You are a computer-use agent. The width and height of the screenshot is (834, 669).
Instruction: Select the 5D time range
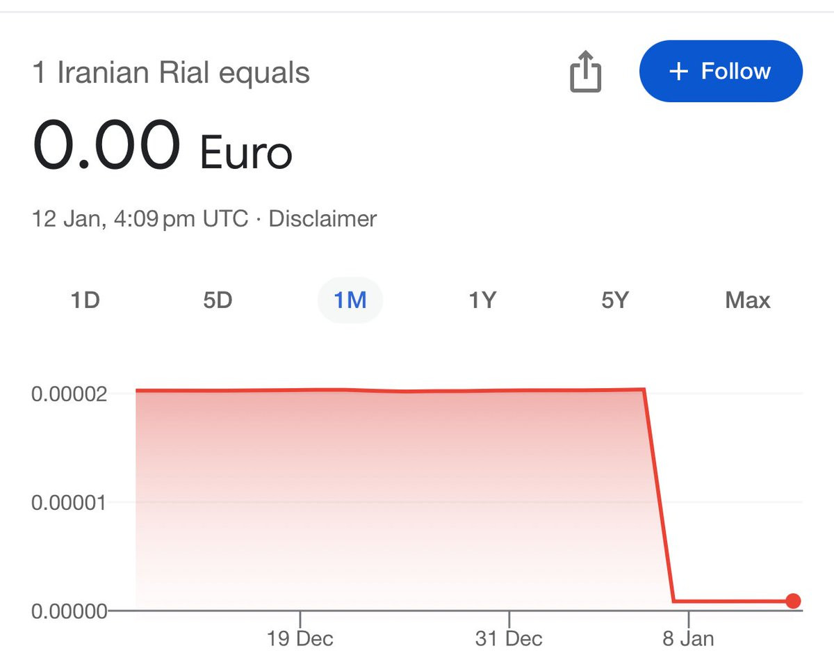[218, 300]
